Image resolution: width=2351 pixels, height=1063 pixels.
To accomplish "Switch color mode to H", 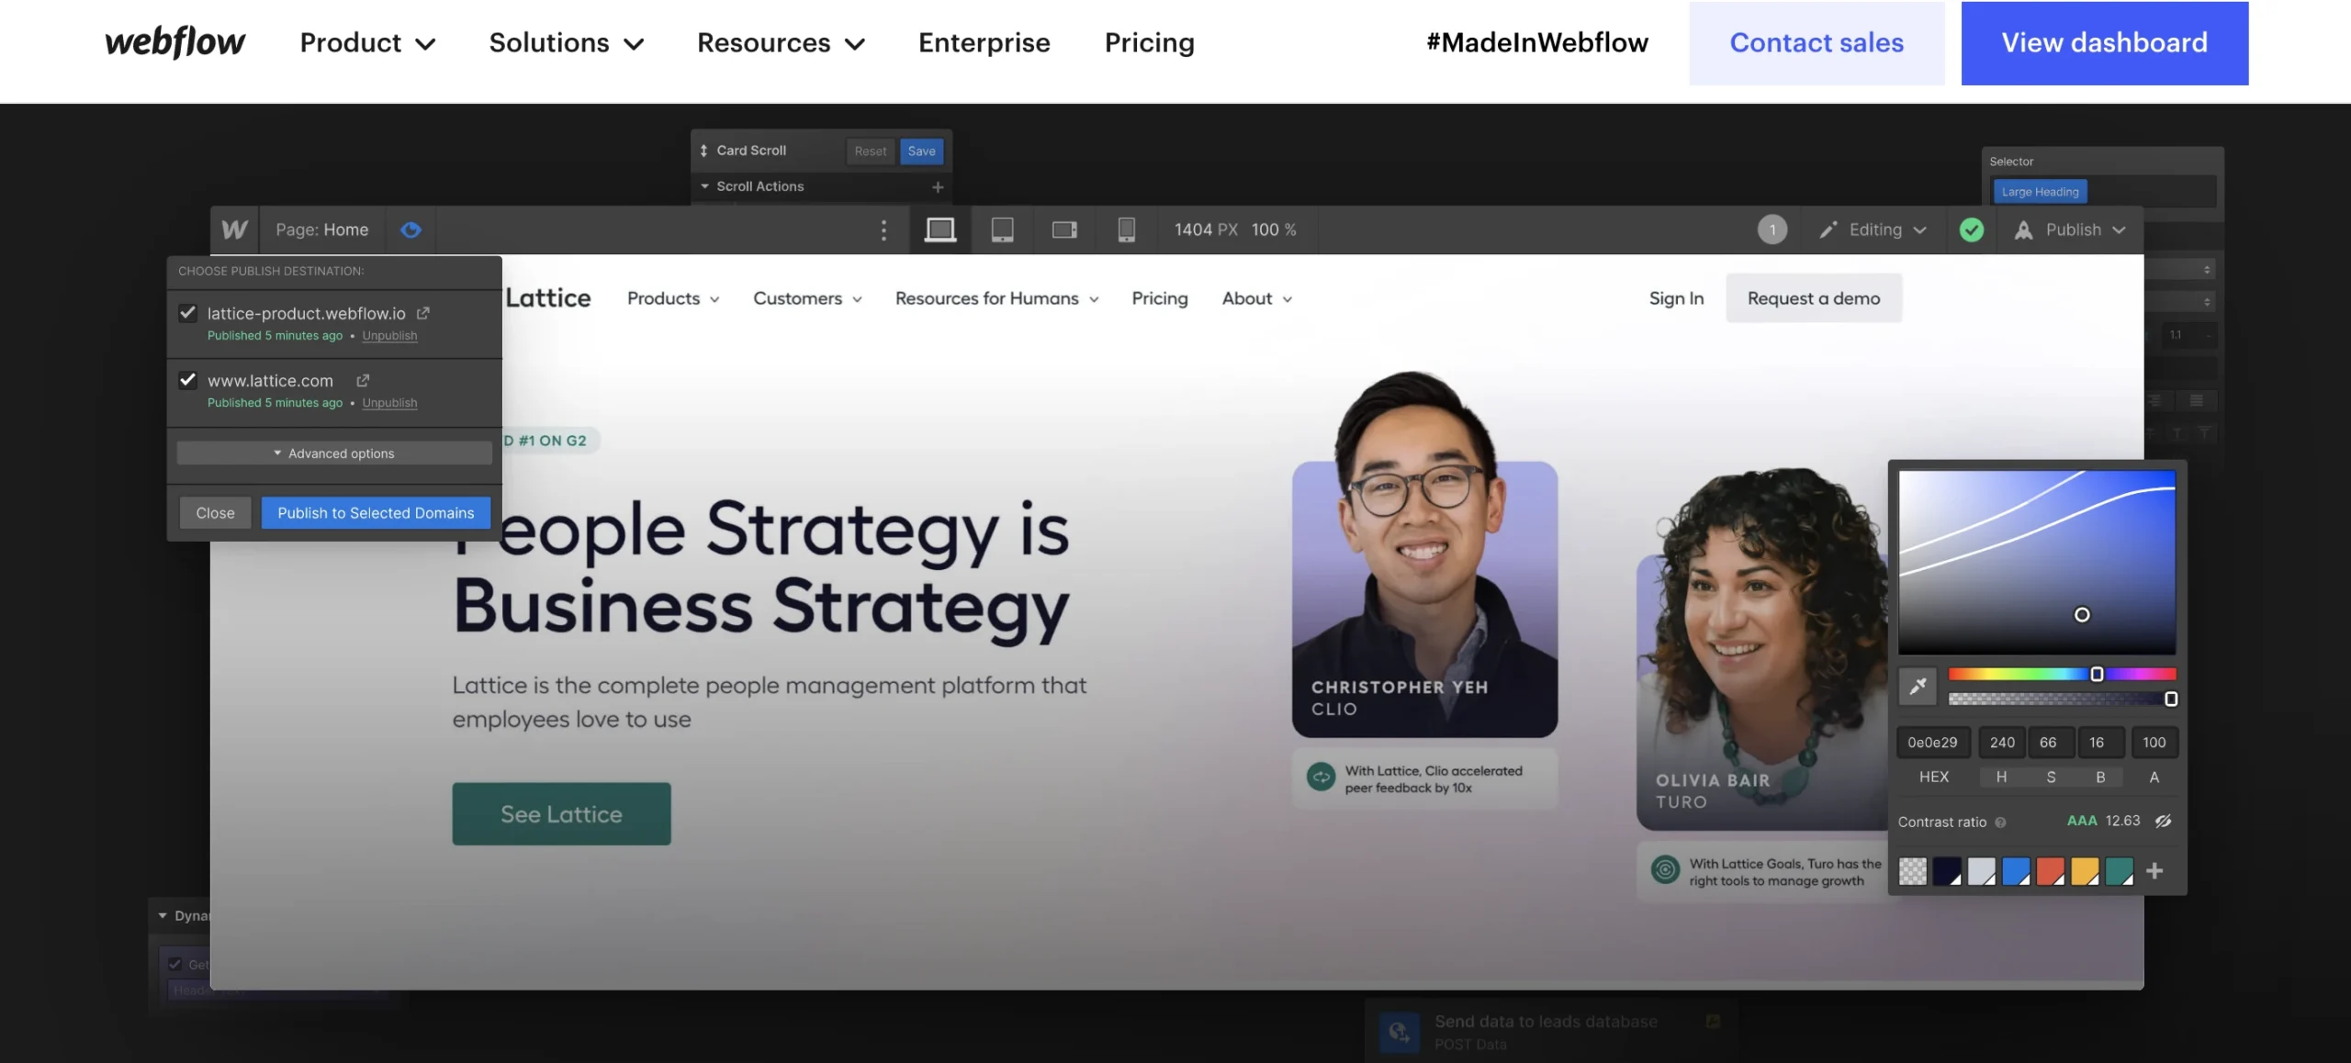I will coord(2001,777).
